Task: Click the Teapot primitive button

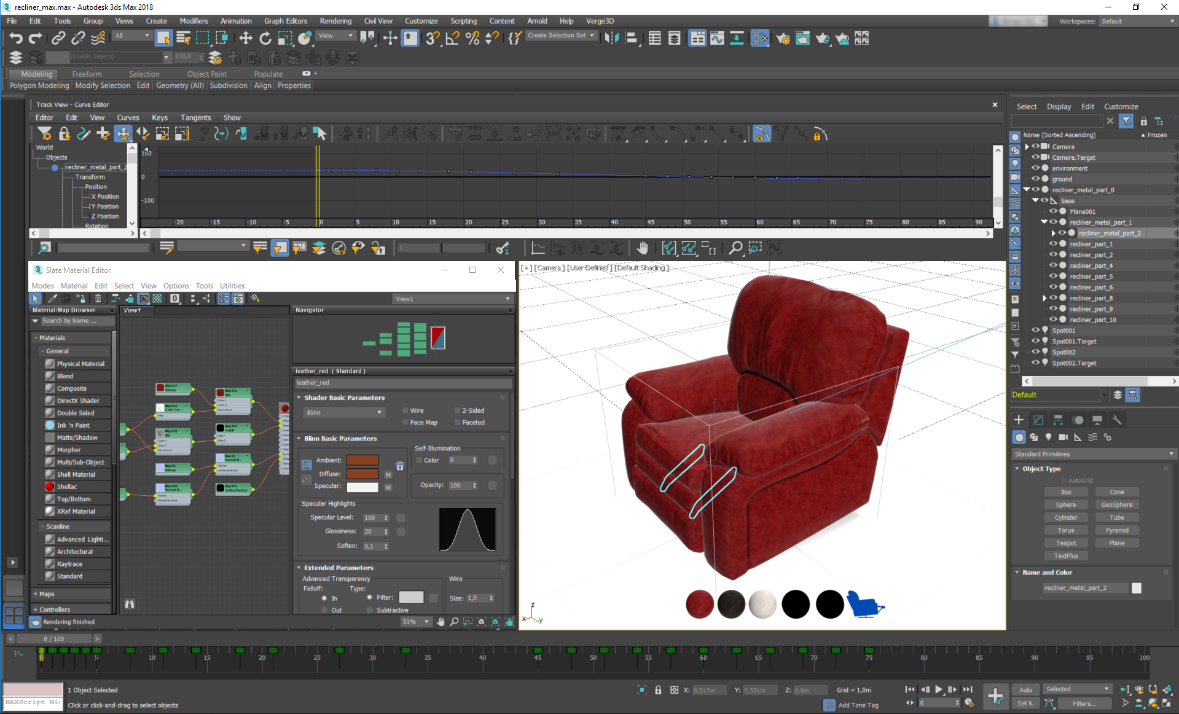Action: [x=1065, y=543]
